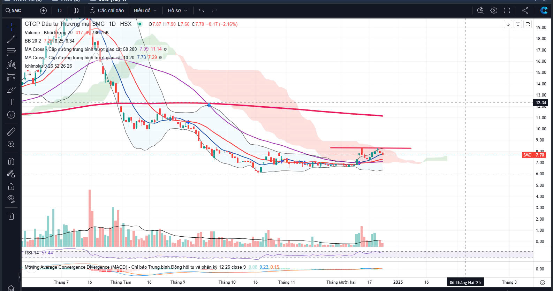Select the trend line drawing tool
Screen dimensions: 553x291
coord(11,39)
